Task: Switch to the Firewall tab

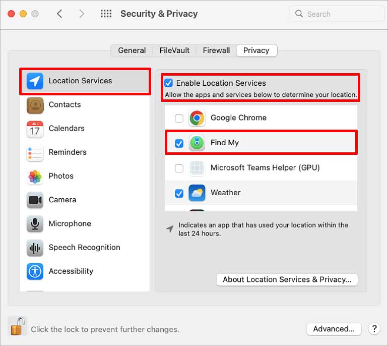Action: point(216,50)
